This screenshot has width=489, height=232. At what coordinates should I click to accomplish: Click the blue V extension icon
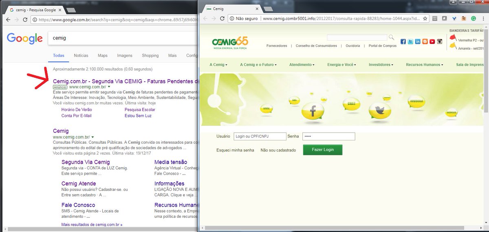click(x=454, y=18)
